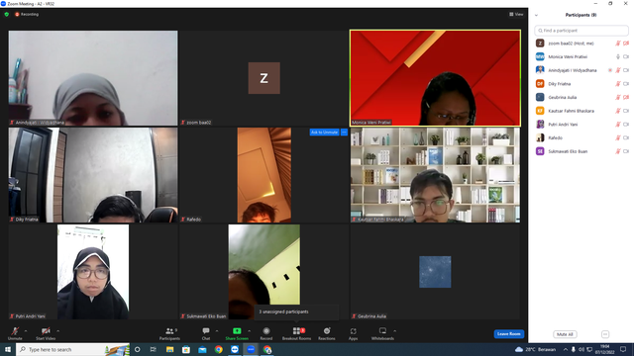Viewport: 634px width, 356px height.
Task: Toggle Diky Friatna's muted microphone icon
Action: pyautogui.click(x=618, y=84)
